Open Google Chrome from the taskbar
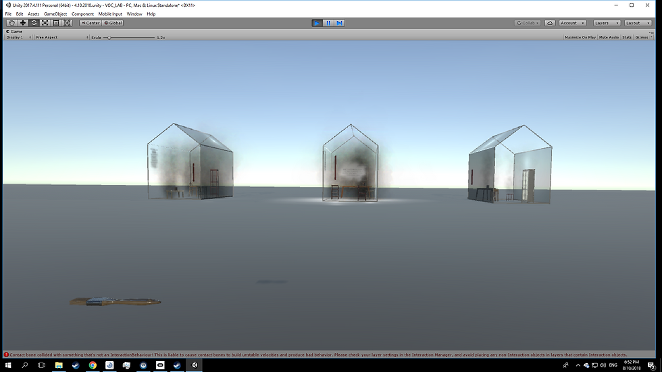 (x=93, y=365)
